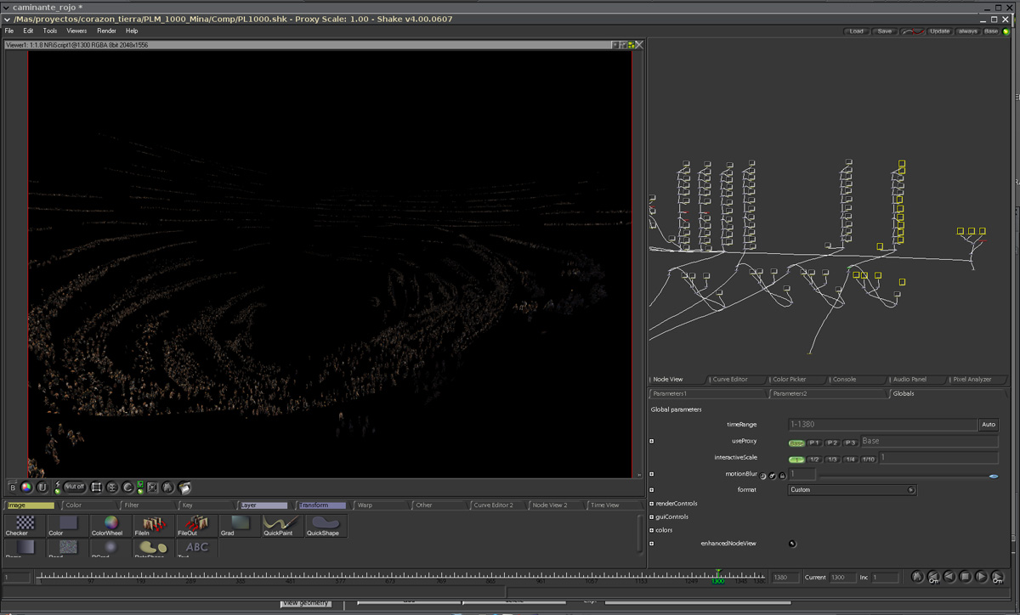The height and width of the screenshot is (615, 1020).
Task: Switch to the Curve Editor tab
Action: (x=730, y=380)
